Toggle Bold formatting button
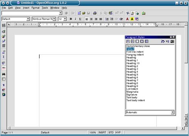189x136 pixels. pyautogui.click(x=71, y=19)
